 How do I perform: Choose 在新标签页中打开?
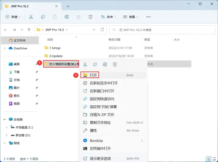(113, 83)
